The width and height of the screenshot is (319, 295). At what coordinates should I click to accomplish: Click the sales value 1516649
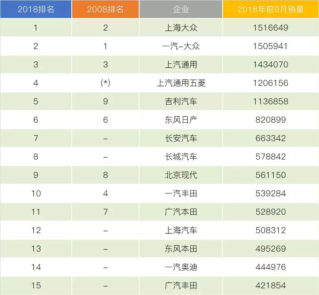coord(270,28)
